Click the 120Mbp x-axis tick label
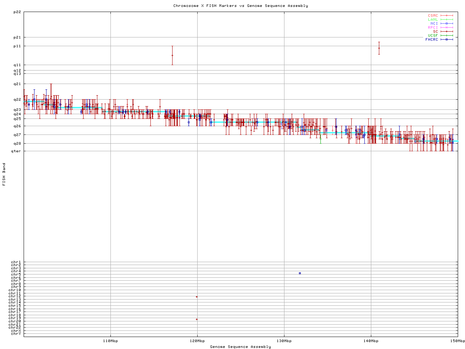The image size is (465, 349). (x=197, y=341)
